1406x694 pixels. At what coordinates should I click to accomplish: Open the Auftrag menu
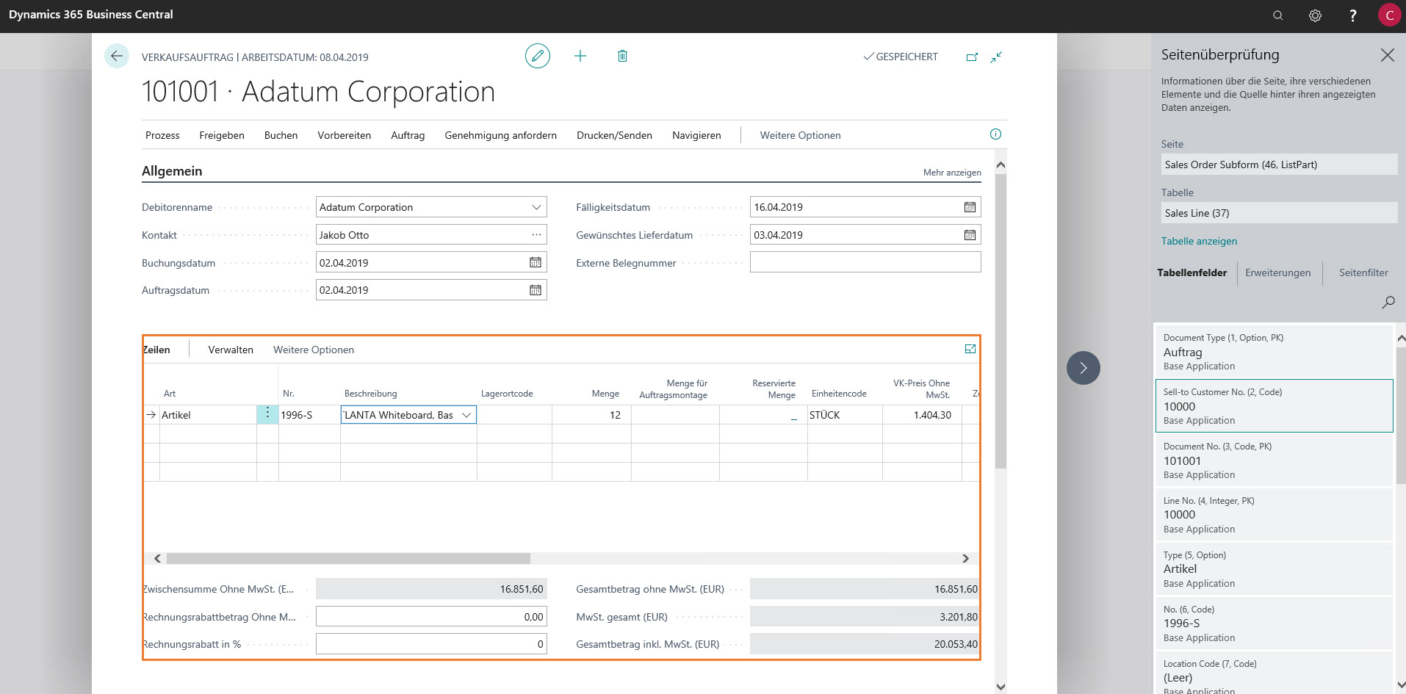point(408,135)
